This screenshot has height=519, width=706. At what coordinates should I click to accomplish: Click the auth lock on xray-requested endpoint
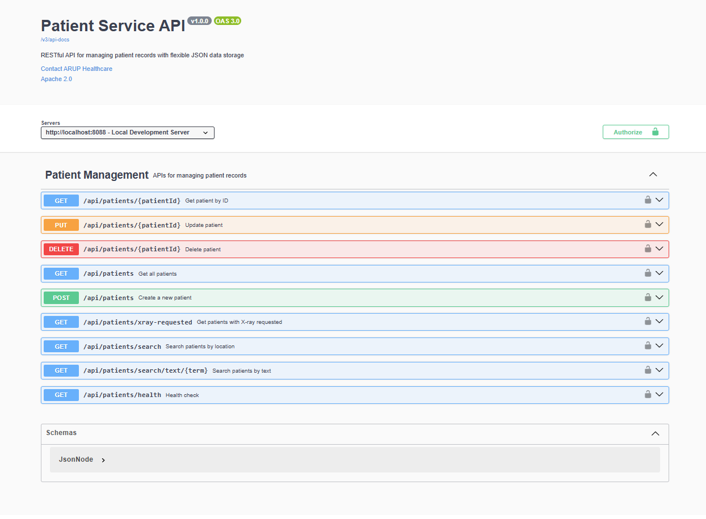click(648, 322)
